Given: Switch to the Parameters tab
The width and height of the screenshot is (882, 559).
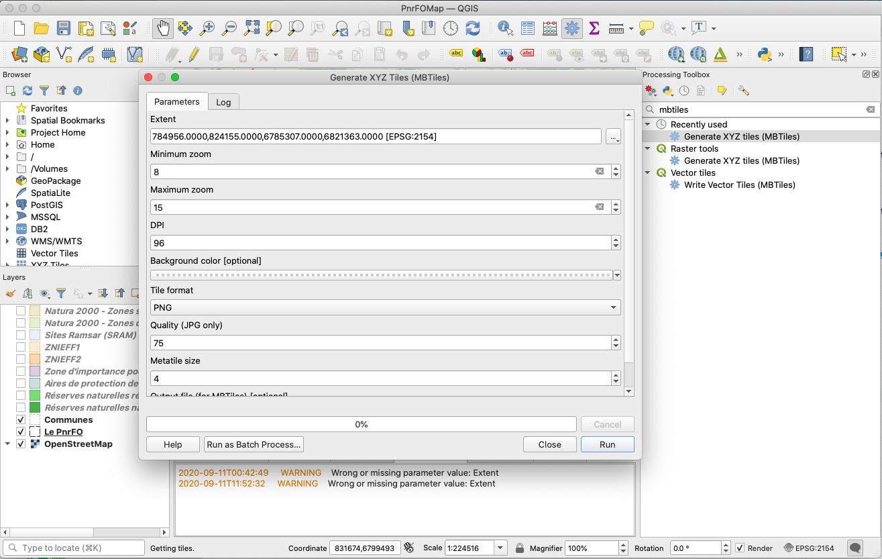Looking at the screenshot, I should 177,101.
